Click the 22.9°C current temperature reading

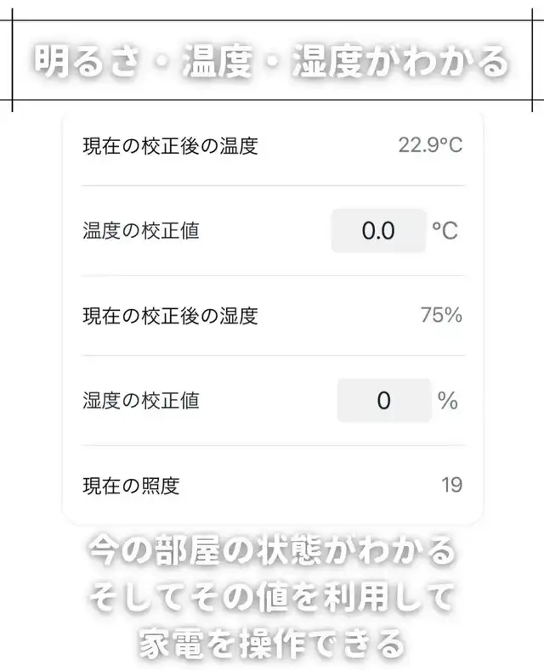430,145
